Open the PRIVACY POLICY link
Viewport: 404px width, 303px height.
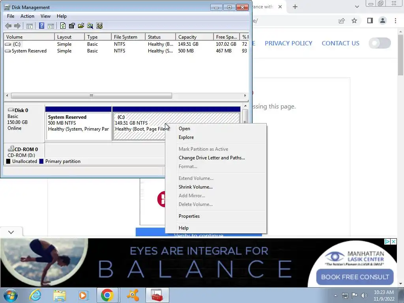(288, 43)
